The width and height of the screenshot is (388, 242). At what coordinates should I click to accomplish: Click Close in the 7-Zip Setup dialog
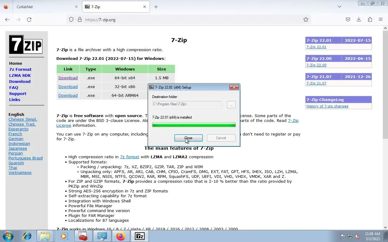[x=188, y=138]
